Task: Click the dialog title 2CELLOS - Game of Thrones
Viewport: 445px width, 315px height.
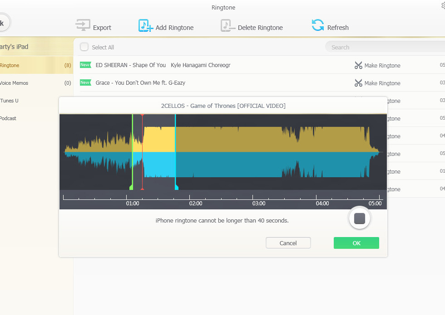Action: [x=223, y=106]
